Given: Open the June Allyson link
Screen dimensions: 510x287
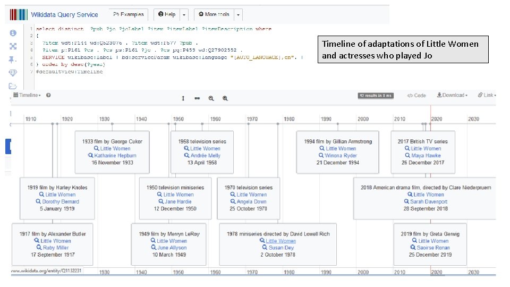Looking at the screenshot, I should pos(172,248).
